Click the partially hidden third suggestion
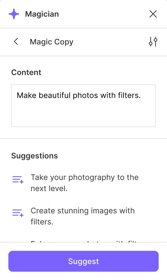 point(89,241)
